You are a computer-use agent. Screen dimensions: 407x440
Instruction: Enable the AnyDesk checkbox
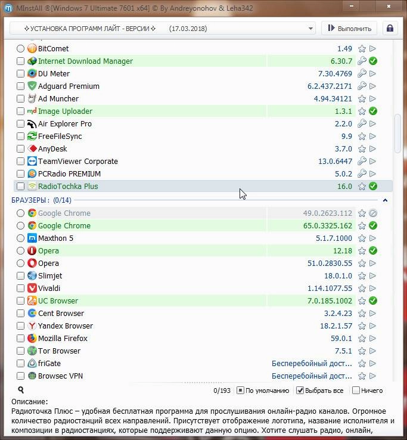click(x=20, y=148)
